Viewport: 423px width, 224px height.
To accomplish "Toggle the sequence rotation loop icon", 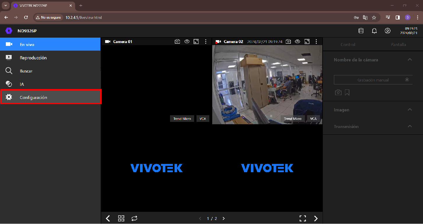I will pyautogui.click(x=134, y=218).
